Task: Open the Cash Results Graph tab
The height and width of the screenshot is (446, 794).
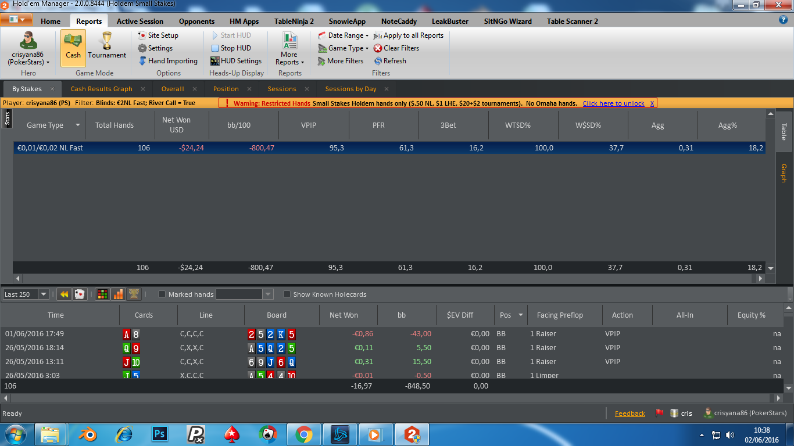Action: point(102,89)
